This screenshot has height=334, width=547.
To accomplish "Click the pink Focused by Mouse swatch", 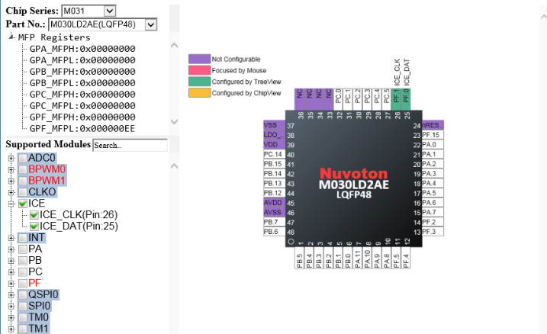I will click(x=200, y=70).
